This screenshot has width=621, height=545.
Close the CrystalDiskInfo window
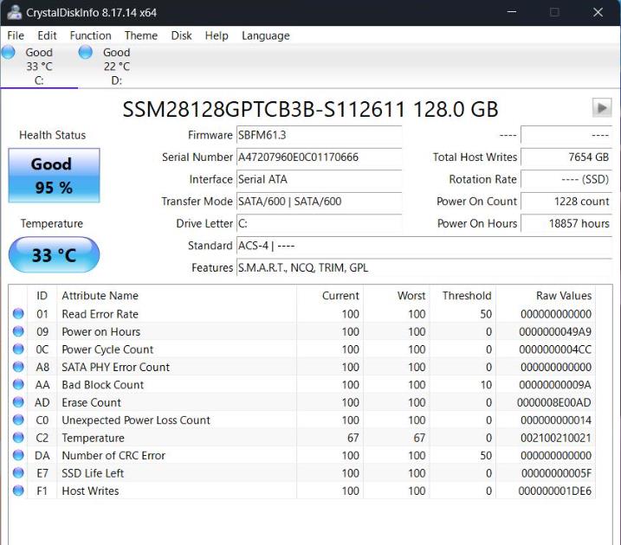[x=598, y=12]
